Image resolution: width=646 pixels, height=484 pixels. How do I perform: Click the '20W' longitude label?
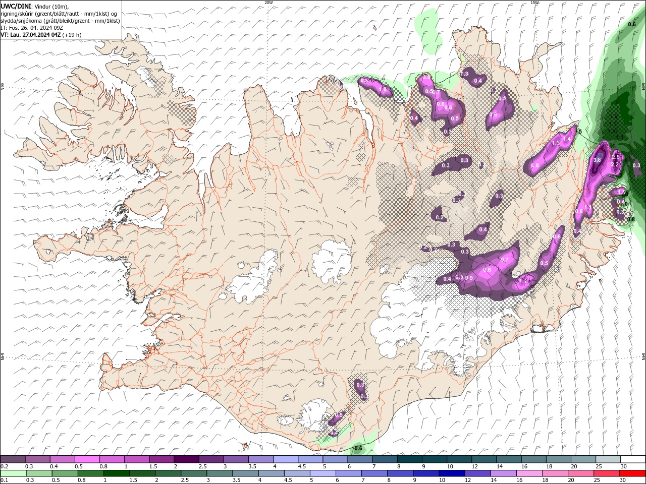tap(268, 3)
